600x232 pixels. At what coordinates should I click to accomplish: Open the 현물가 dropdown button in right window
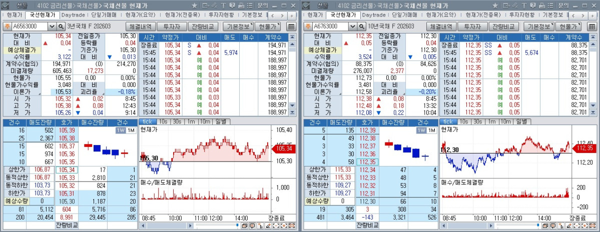point(568,26)
